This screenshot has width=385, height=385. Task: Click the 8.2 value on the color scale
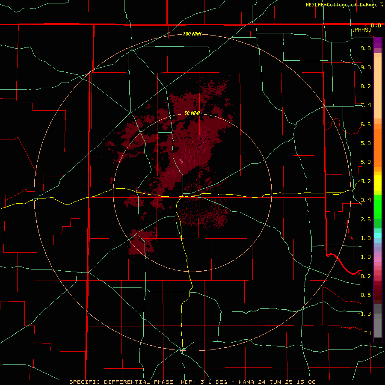pos(366,86)
